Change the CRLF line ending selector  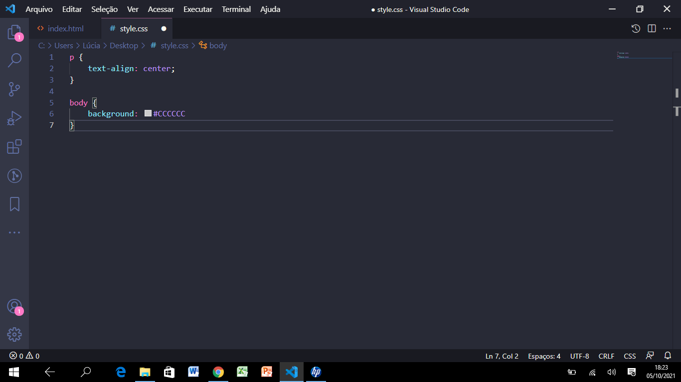coord(607,356)
